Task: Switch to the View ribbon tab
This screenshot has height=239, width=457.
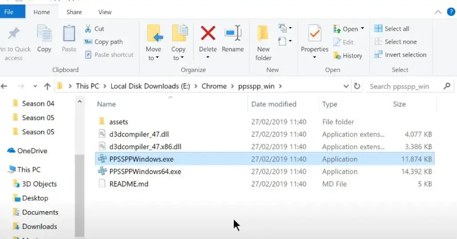Action: [105, 12]
